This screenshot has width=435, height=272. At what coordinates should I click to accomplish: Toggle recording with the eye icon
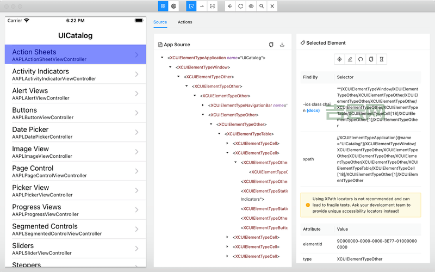pos(251,6)
